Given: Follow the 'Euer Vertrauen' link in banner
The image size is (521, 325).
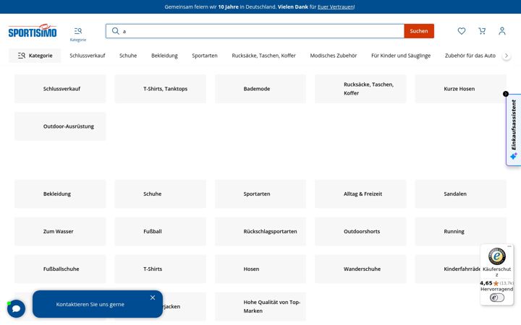Looking at the screenshot, I should click(x=336, y=6).
